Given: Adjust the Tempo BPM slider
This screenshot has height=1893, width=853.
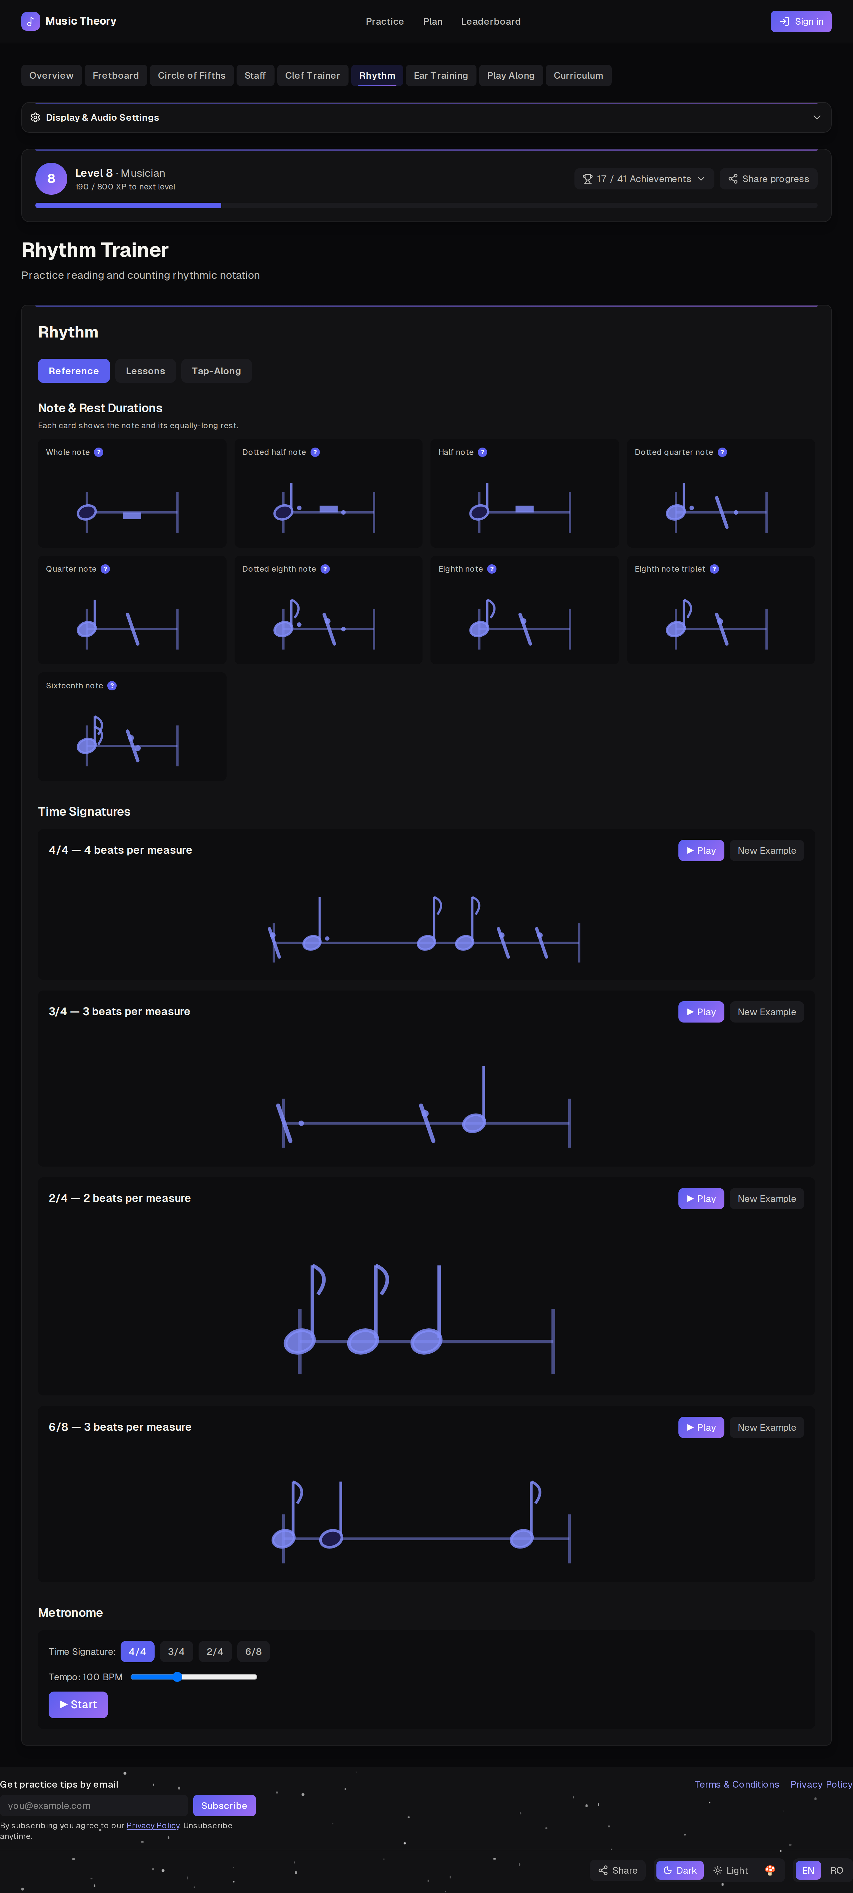Looking at the screenshot, I should click(194, 1677).
